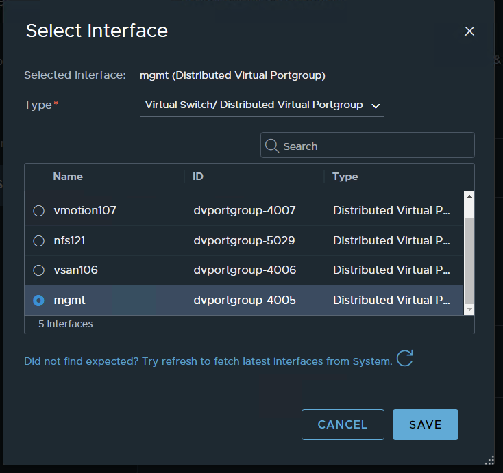Image resolution: width=503 pixels, height=473 pixels.
Task: Click the refresh interfaces icon
Action: pos(405,359)
